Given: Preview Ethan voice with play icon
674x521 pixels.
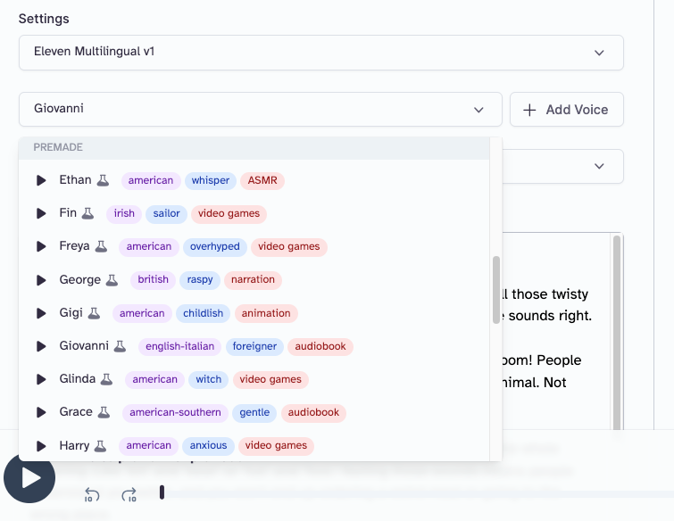Looking at the screenshot, I should (41, 180).
